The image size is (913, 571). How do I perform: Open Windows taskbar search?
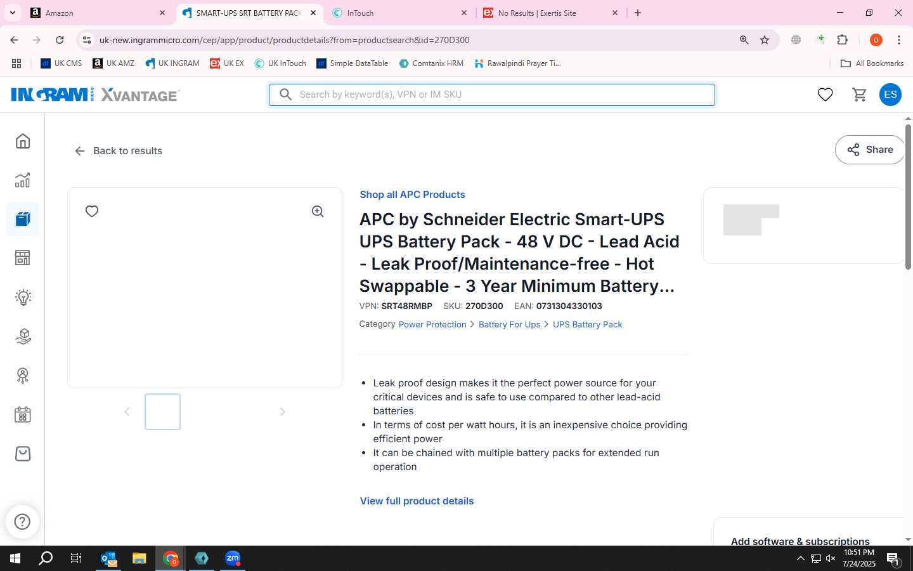click(x=46, y=558)
